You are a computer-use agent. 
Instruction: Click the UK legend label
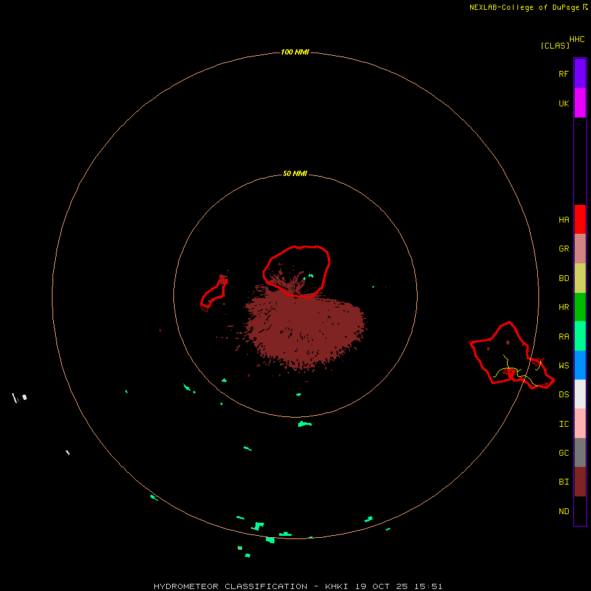coord(563,103)
